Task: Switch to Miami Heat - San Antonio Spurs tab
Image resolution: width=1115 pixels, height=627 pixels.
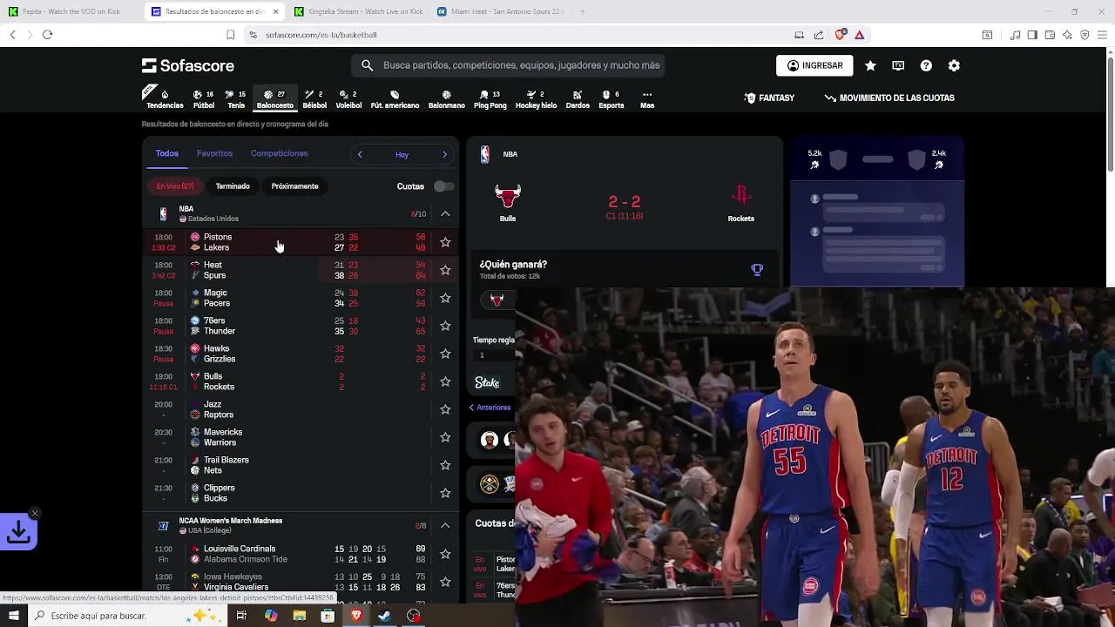Action: (501, 11)
